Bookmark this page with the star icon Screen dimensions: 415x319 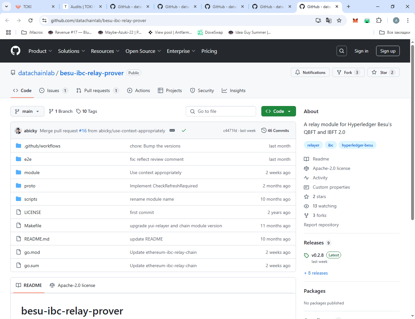tap(339, 20)
